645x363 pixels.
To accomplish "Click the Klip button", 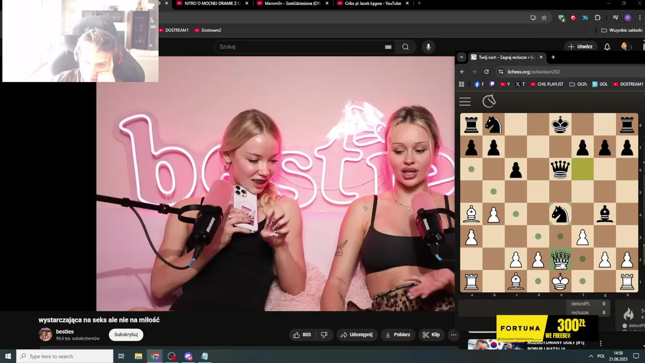I will click(431, 335).
